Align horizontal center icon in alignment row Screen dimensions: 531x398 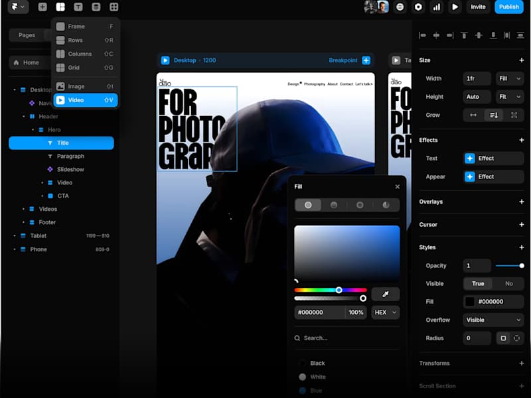436,35
